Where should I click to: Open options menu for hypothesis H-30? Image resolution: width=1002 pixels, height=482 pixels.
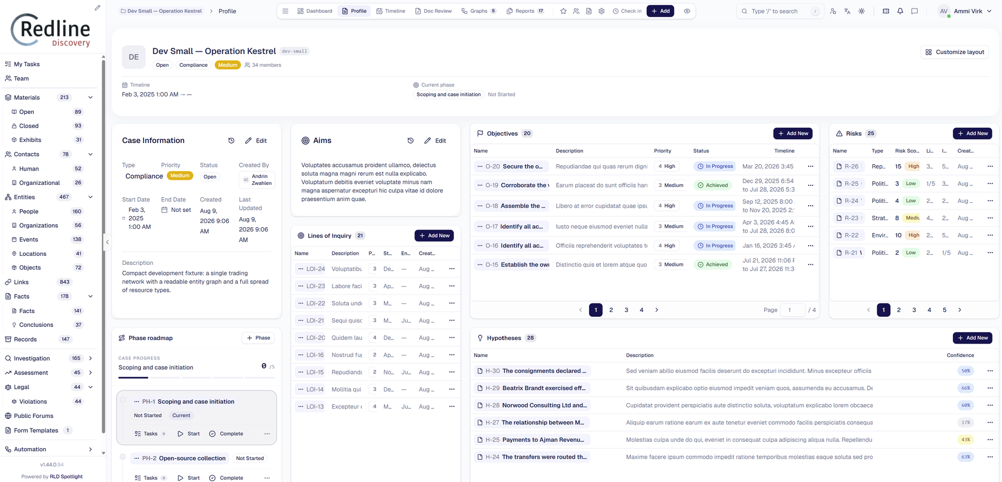990,371
